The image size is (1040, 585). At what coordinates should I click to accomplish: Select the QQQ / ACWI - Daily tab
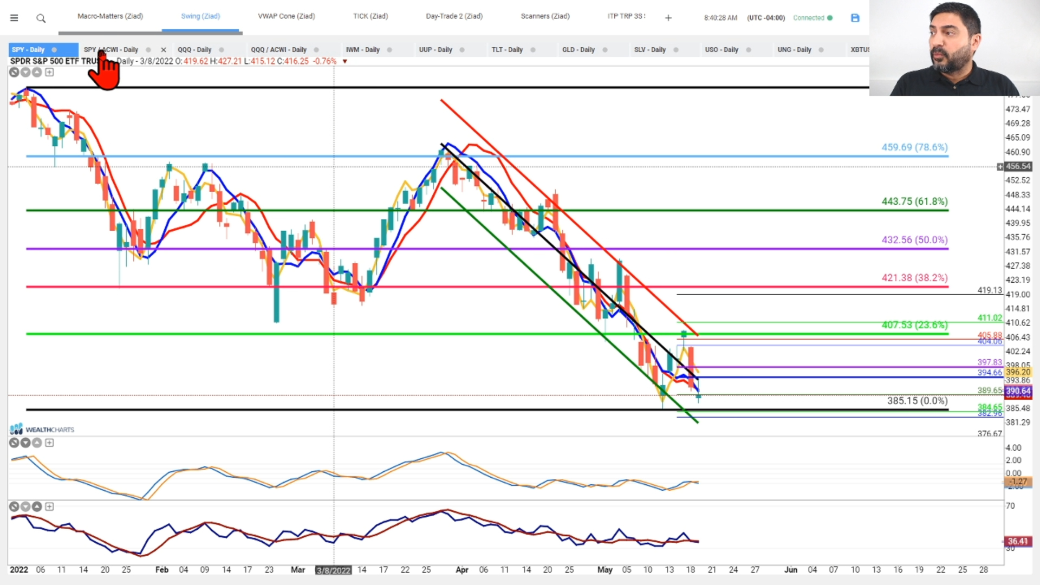click(x=278, y=50)
